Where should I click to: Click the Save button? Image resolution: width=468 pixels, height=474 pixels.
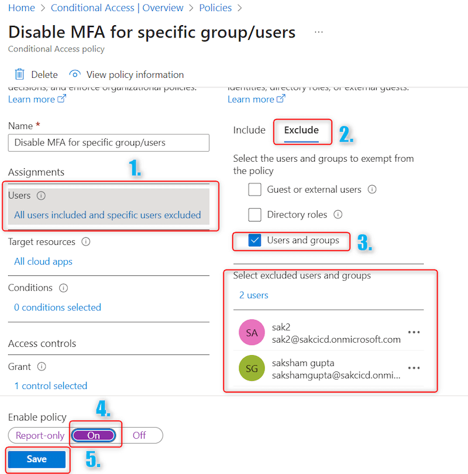coord(37,459)
